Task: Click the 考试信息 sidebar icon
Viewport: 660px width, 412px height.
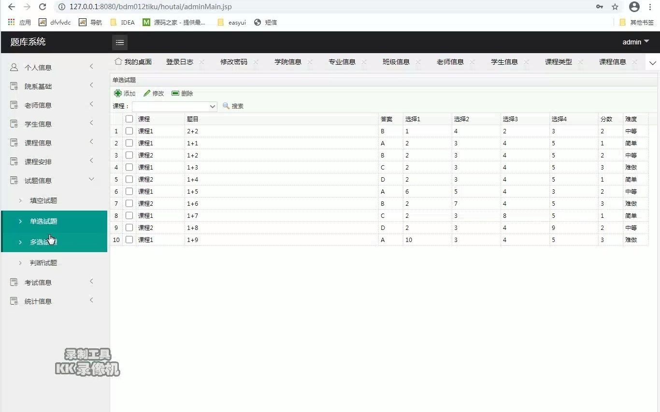Action: tap(14, 282)
